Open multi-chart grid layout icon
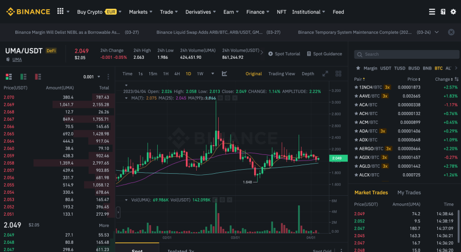461x252 pixels. [339, 74]
